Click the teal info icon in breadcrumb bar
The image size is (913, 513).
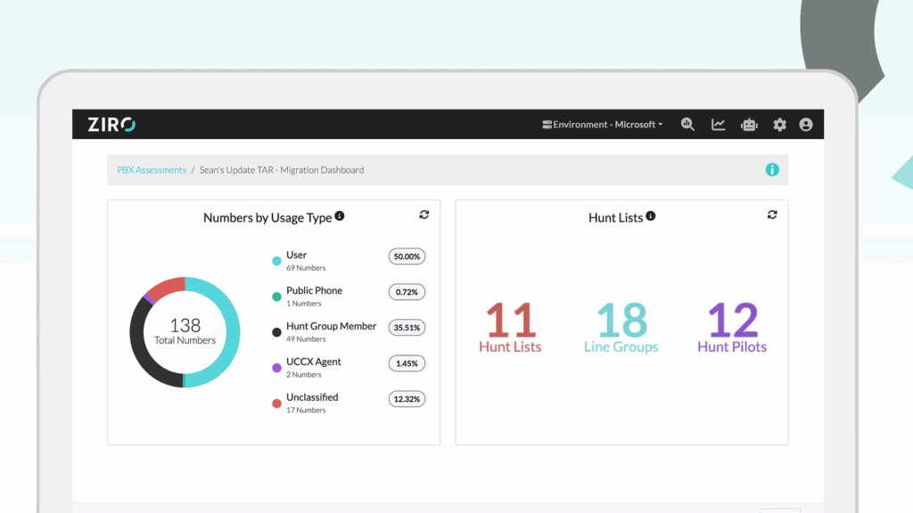pyautogui.click(x=772, y=169)
